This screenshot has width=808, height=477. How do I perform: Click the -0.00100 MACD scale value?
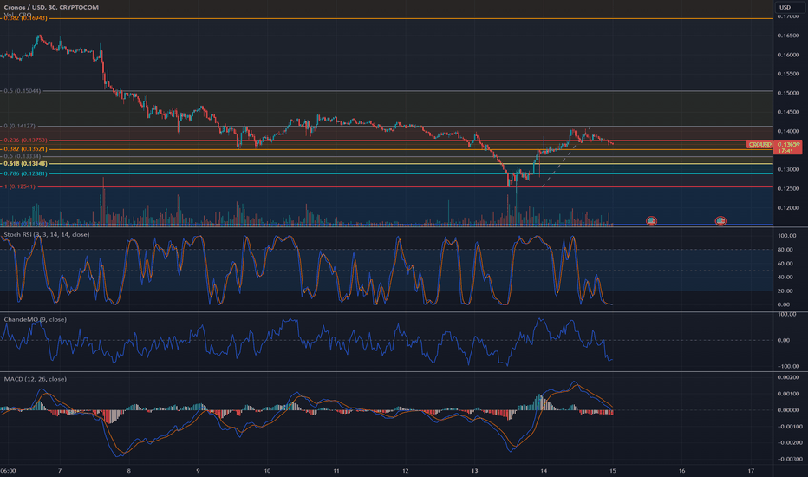coord(789,427)
